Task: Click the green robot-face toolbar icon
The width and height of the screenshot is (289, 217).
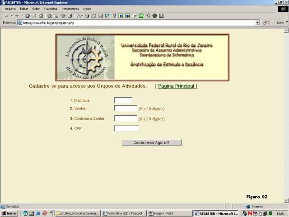Action: click(x=141, y=16)
